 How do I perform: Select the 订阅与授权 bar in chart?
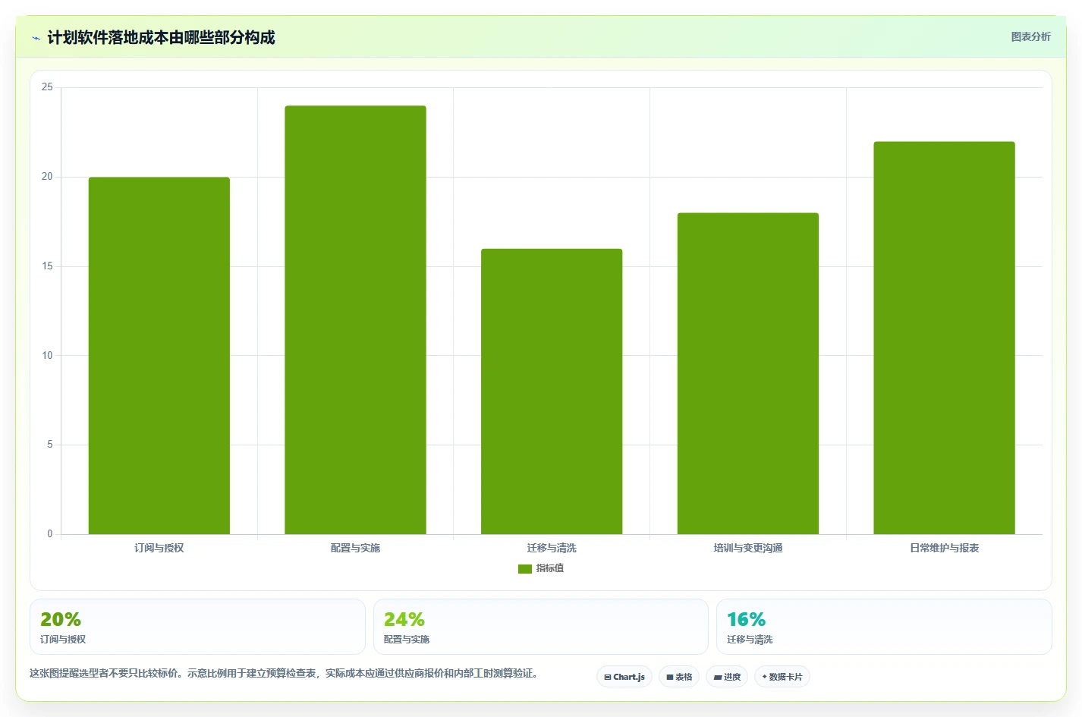click(x=159, y=356)
